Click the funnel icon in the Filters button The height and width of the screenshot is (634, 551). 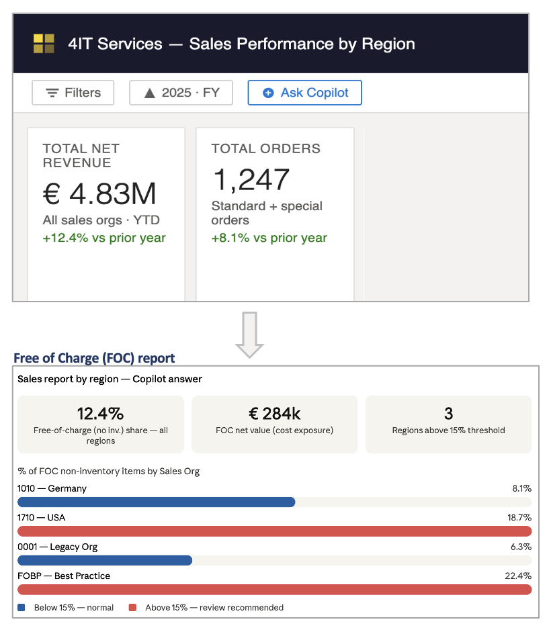tap(52, 93)
